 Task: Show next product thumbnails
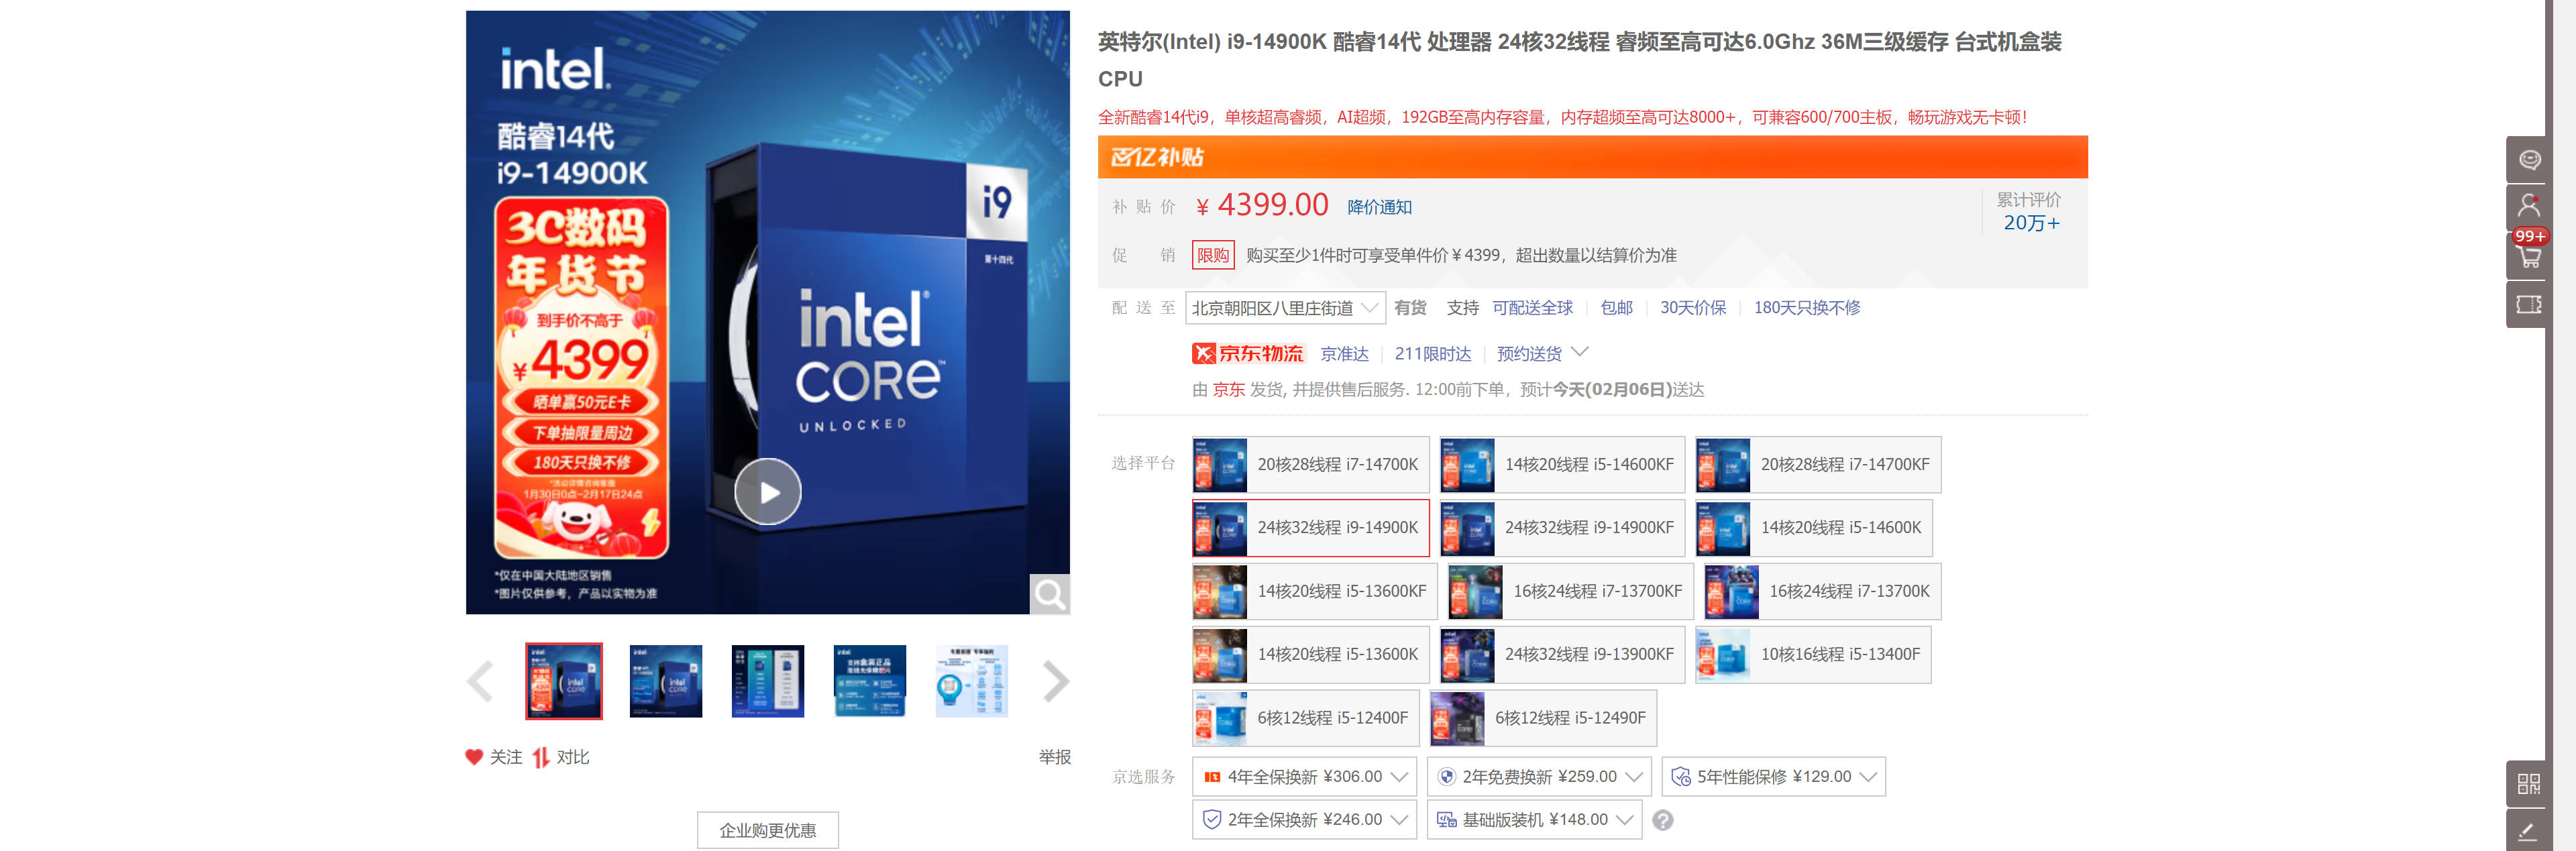(x=1056, y=682)
